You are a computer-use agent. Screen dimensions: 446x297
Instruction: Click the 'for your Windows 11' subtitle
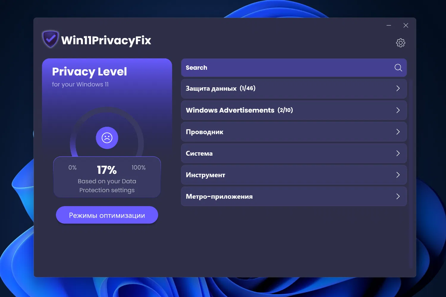tap(80, 84)
